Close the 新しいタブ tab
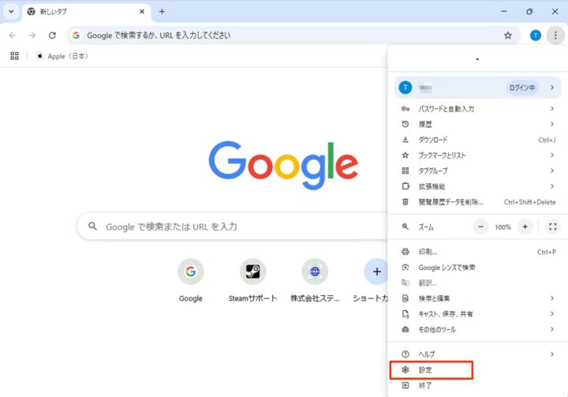Viewport: 568px width, 397px height. point(142,12)
